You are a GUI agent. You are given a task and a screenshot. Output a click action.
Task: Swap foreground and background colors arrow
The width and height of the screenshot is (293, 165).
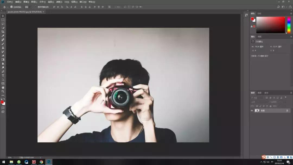pos(4,99)
